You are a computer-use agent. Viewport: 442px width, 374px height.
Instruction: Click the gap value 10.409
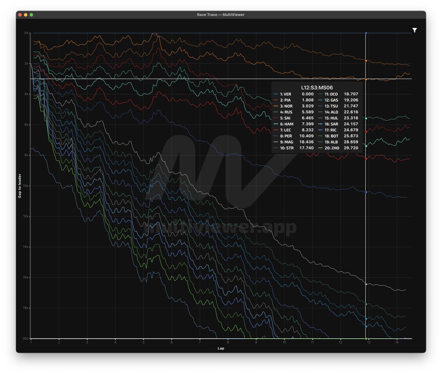point(306,136)
